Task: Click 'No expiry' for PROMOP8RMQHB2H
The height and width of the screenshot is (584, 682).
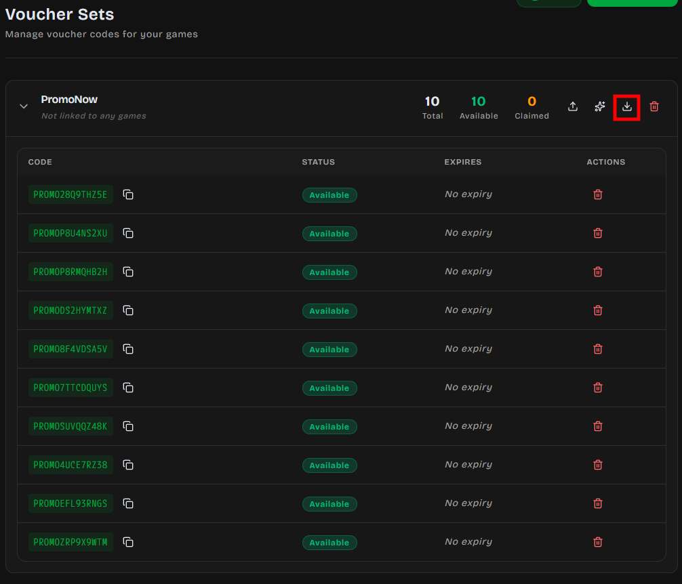Action: pos(468,272)
